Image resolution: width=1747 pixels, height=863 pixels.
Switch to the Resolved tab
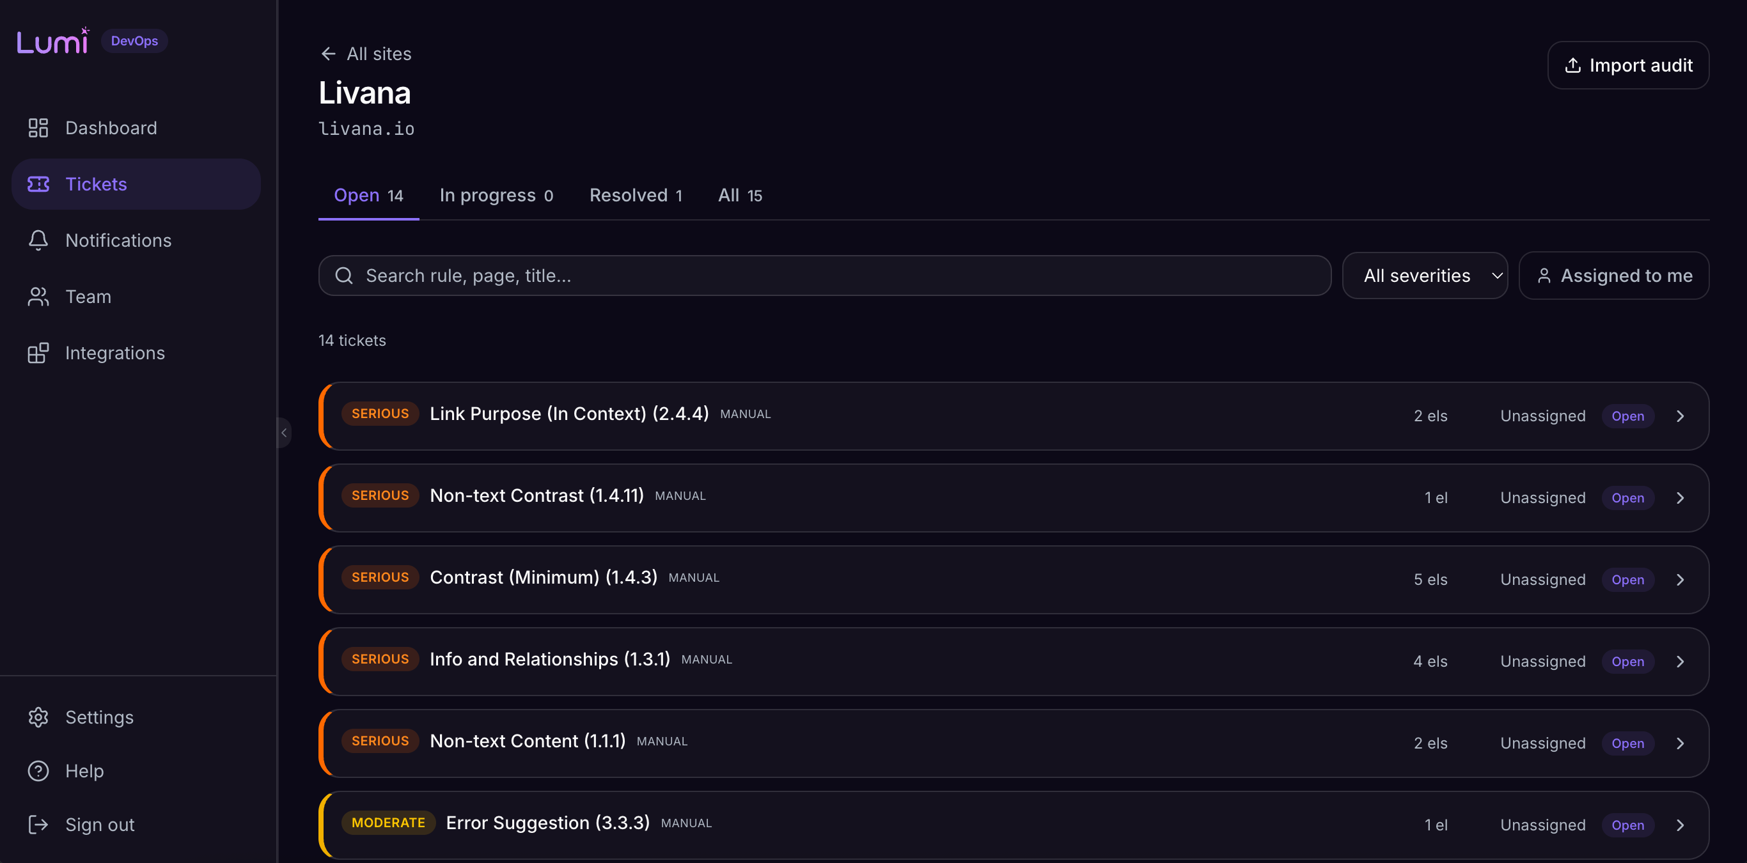pos(636,195)
